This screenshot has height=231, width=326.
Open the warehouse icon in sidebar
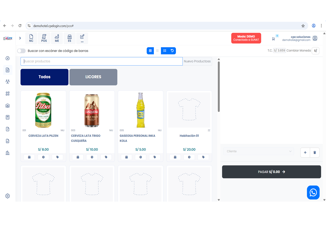7,106
